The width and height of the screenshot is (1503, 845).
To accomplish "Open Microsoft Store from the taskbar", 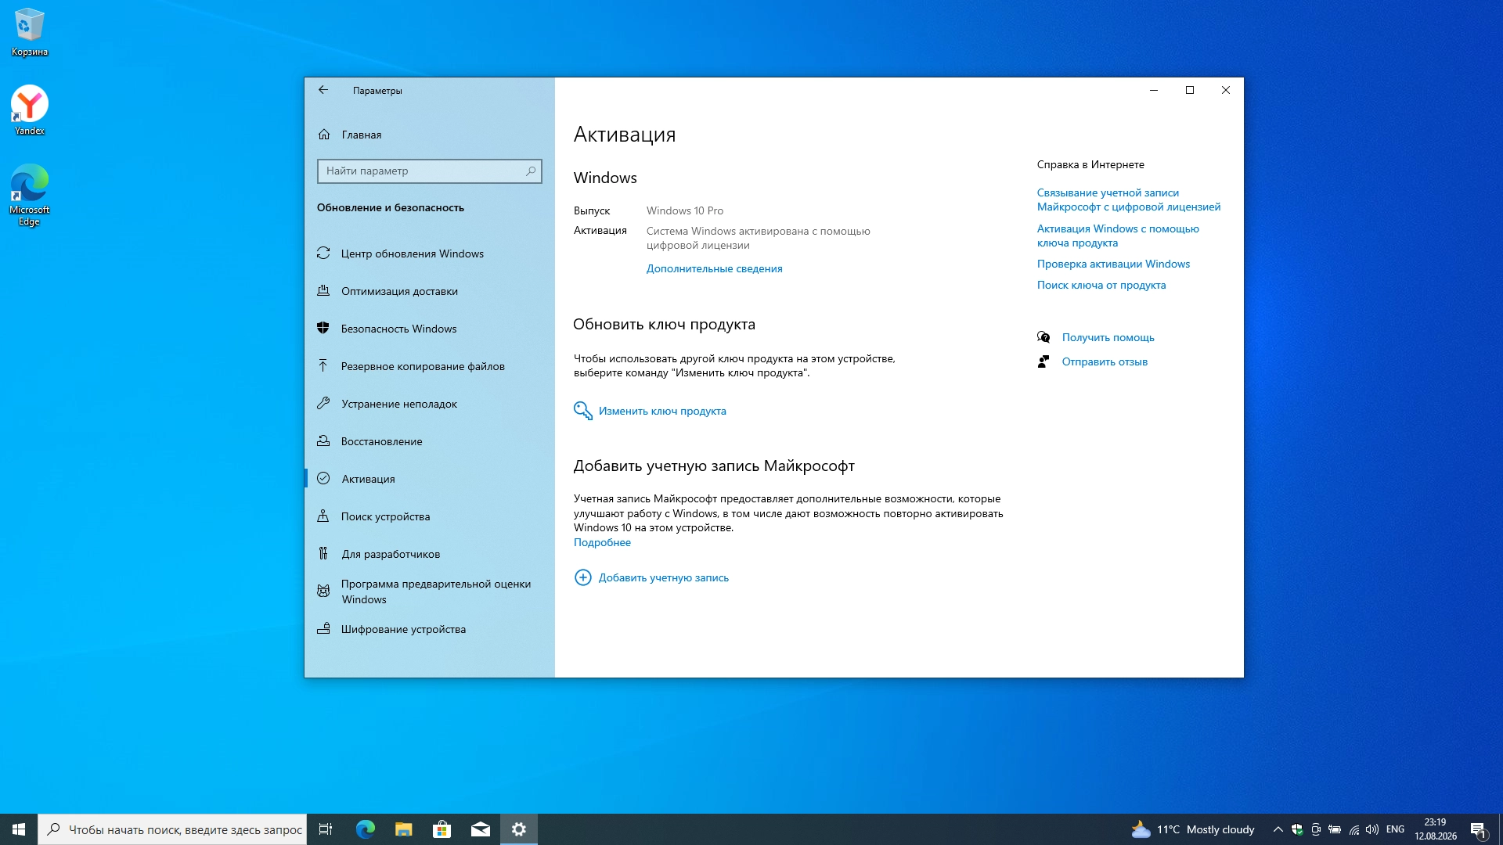I will pos(442,829).
